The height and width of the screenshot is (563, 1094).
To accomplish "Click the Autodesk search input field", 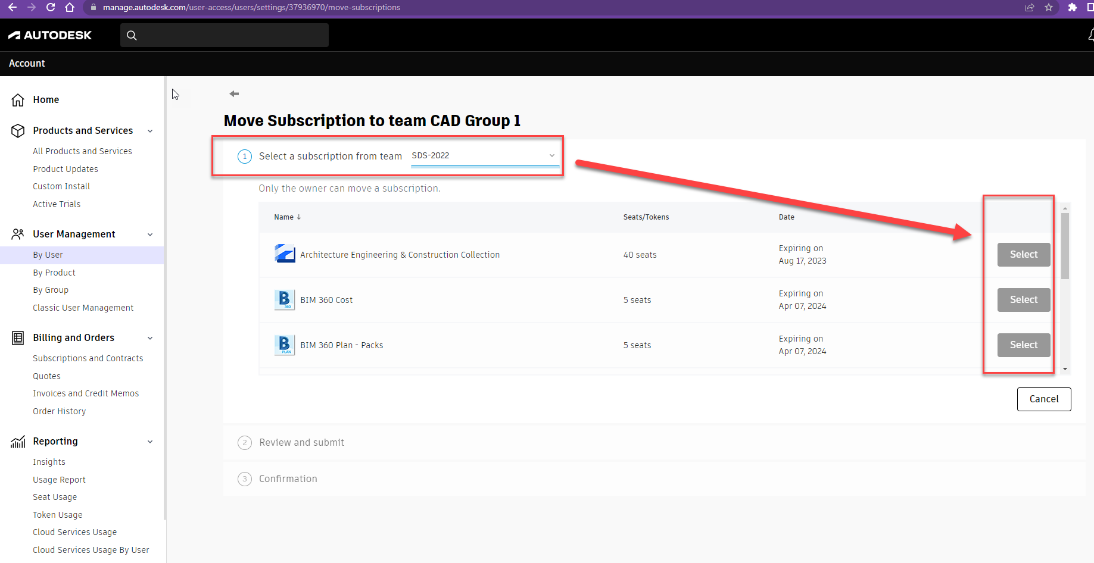I will coord(225,35).
